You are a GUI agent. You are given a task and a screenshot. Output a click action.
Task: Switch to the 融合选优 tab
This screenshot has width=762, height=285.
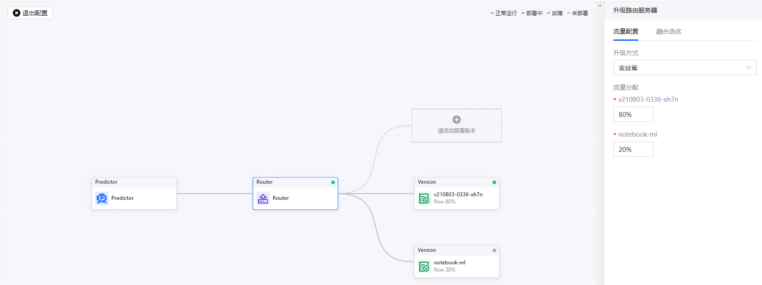tap(668, 31)
